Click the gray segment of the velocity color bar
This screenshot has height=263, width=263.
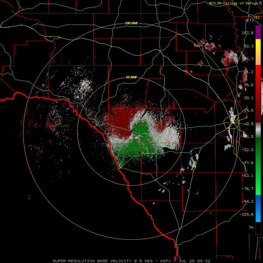click(258, 130)
